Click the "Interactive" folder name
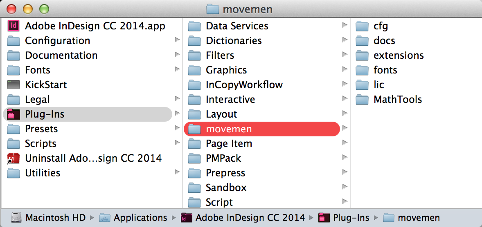The height and width of the screenshot is (227, 482). (230, 99)
